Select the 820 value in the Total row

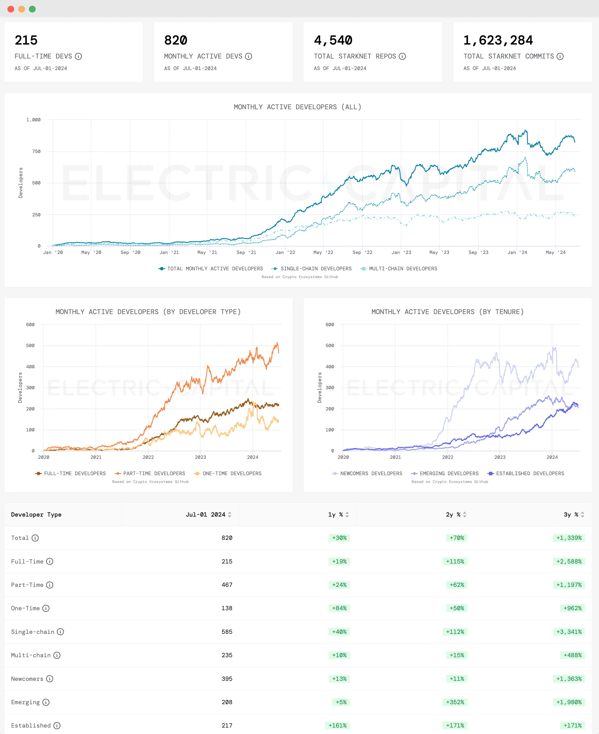click(227, 538)
